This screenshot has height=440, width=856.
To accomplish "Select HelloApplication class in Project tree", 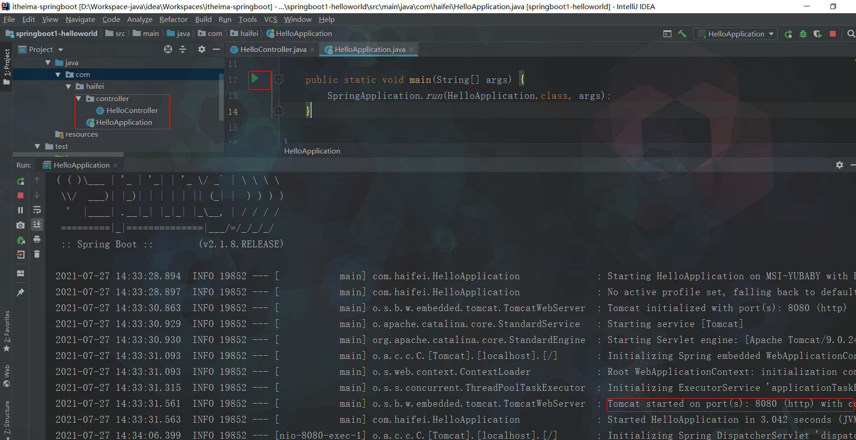I will [x=119, y=123].
